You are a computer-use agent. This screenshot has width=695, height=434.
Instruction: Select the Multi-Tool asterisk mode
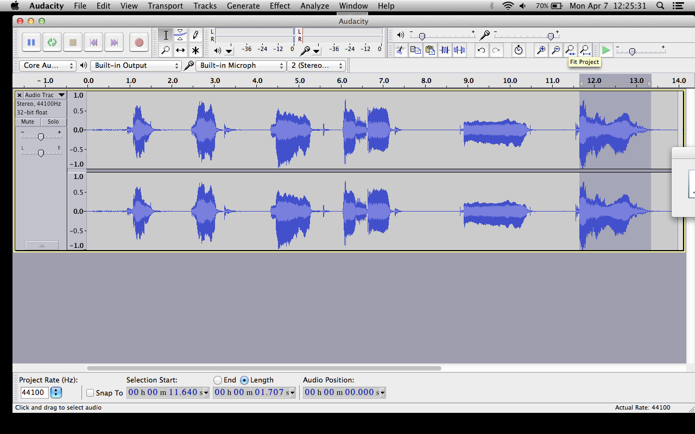click(x=195, y=50)
